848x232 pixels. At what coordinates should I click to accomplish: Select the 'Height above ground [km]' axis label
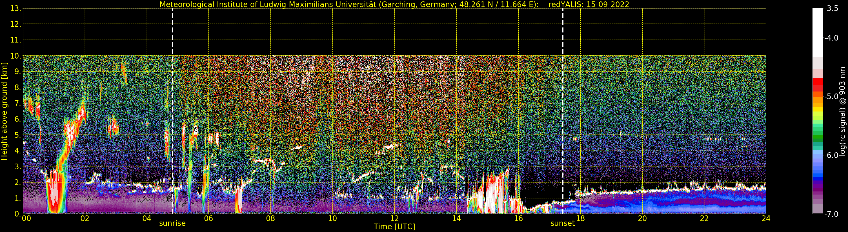[4, 111]
